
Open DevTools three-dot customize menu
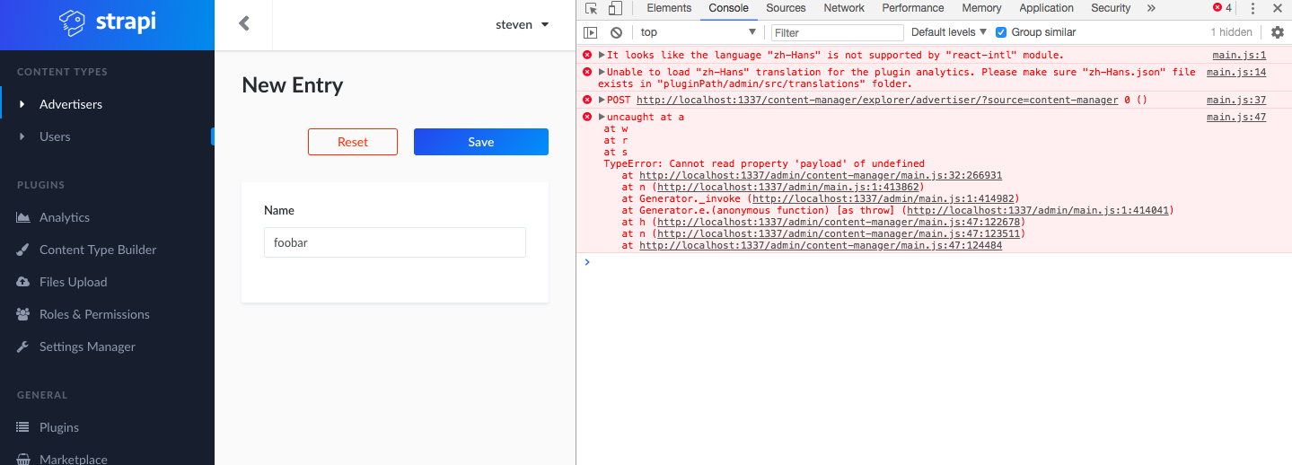pos(1252,8)
